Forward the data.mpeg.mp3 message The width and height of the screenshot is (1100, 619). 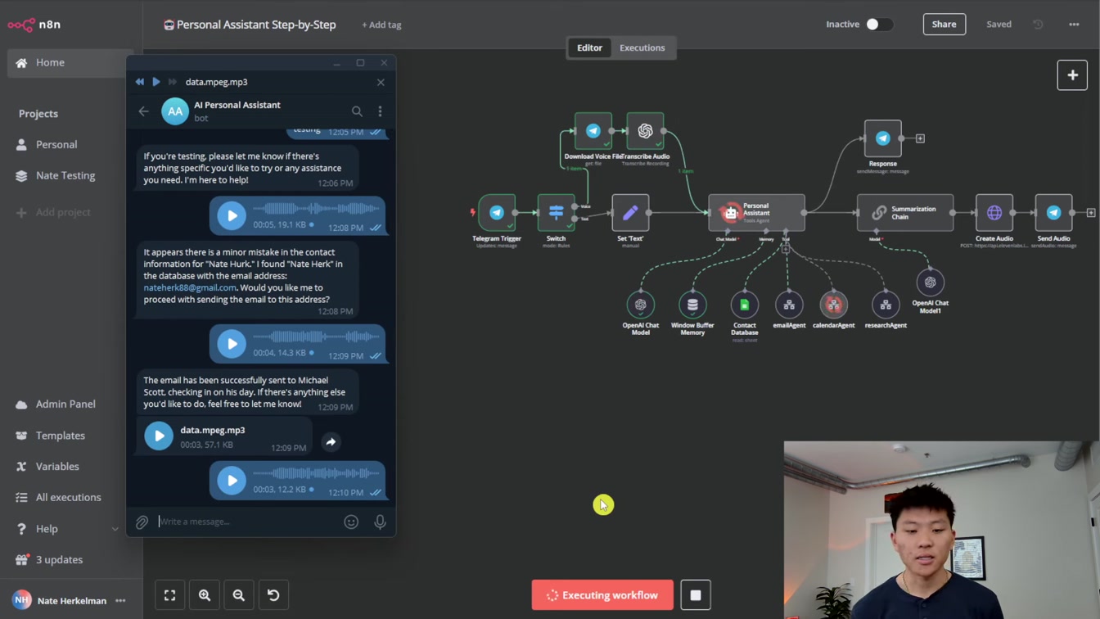point(331,442)
